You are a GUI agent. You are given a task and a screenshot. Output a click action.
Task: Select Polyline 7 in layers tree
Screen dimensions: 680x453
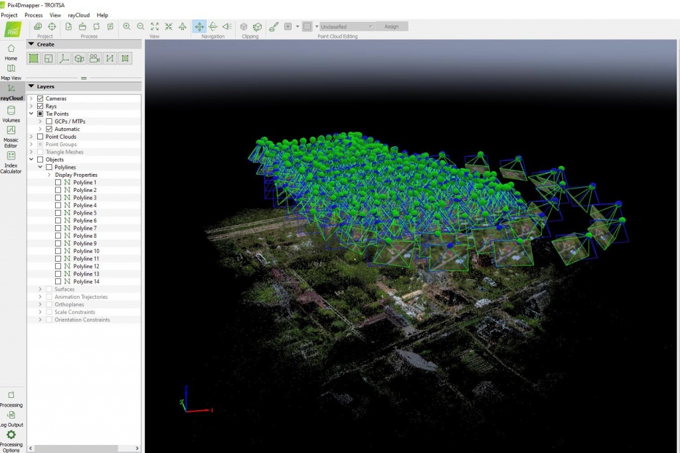coord(84,228)
